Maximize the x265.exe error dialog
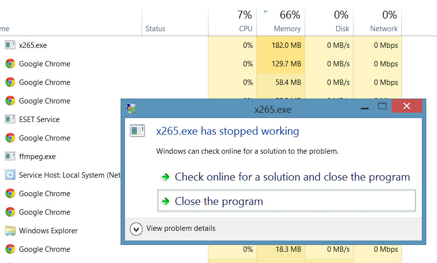The height and width of the screenshot is (263, 437). coord(382,106)
